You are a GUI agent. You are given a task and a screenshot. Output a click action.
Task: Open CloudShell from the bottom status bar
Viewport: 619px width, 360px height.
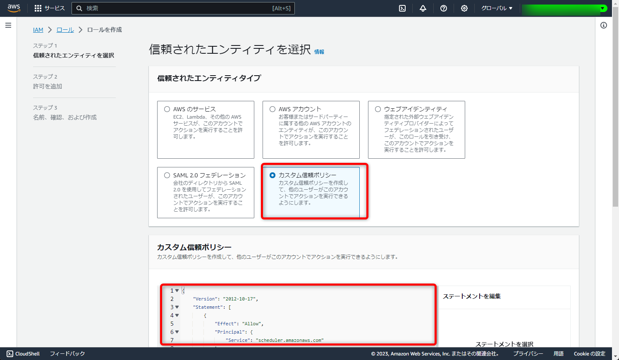pyautogui.click(x=23, y=354)
